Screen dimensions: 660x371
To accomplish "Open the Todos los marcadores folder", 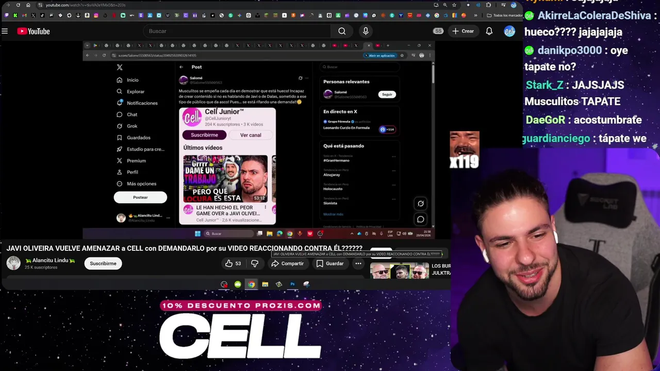I will pos(504,15).
